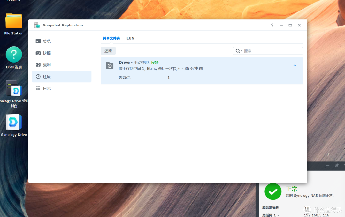Click the 正常 health status text
The height and width of the screenshot is (217, 345).
point(292,189)
